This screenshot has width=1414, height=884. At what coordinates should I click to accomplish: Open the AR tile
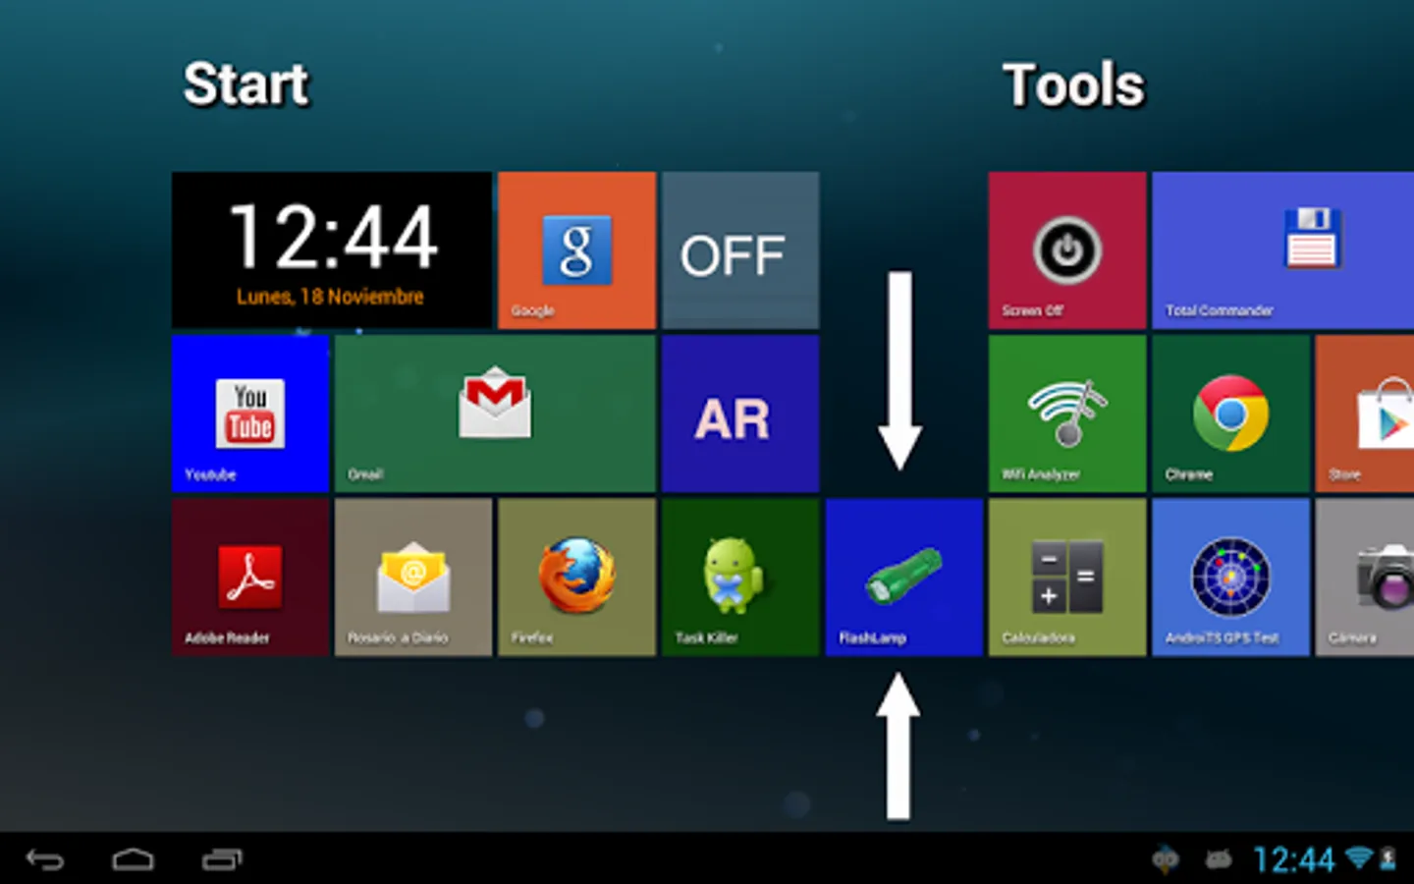click(x=740, y=414)
